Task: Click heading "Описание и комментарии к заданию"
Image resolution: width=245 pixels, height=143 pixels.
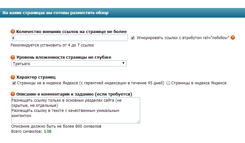Action: (x=74, y=94)
